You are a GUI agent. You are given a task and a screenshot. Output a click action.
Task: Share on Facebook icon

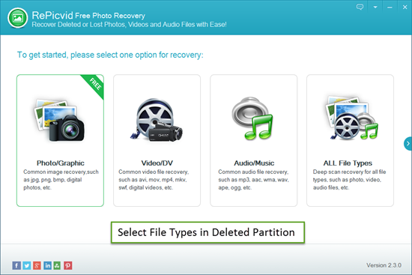point(16,265)
